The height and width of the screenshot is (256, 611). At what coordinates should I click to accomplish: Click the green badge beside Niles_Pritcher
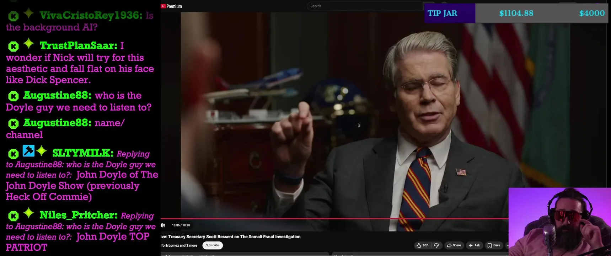coord(14,216)
